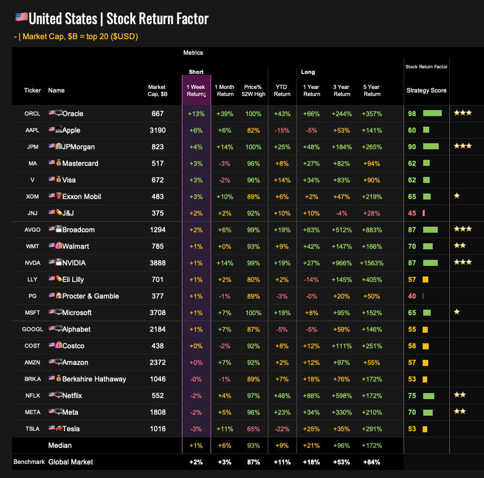The image size is (484, 478).
Task: Click the US flag icon in the title
Action: tap(22, 17)
